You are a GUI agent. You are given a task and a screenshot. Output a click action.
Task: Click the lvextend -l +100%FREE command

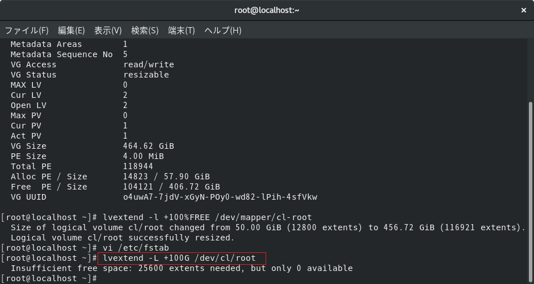(207, 217)
